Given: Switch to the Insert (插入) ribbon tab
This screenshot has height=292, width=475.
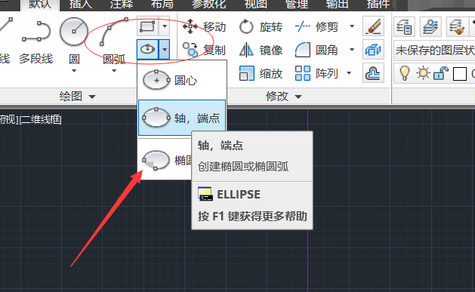Looking at the screenshot, I should [x=81, y=5].
